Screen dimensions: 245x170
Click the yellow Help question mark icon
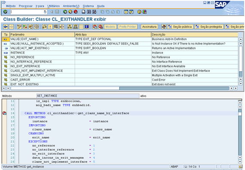click(x=139, y=12)
